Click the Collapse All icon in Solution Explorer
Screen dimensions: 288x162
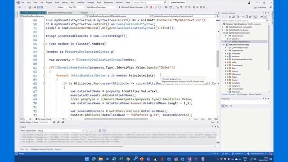coord(247,17)
